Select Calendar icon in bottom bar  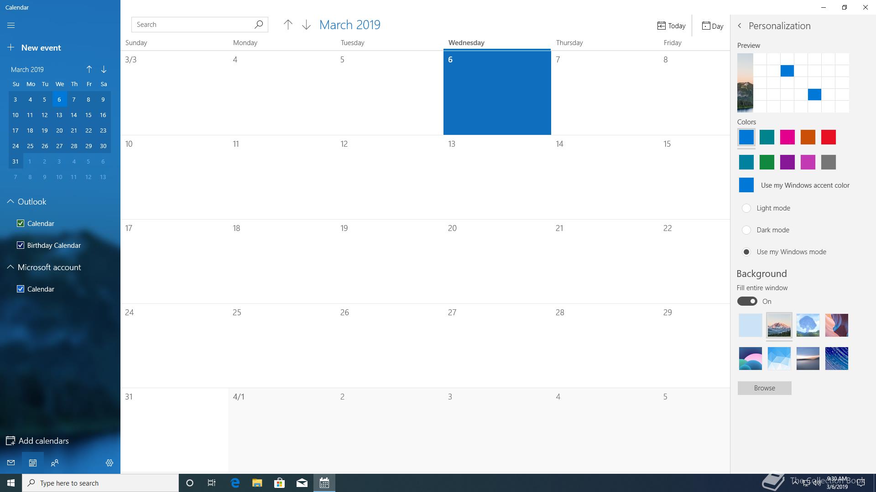pos(33,463)
